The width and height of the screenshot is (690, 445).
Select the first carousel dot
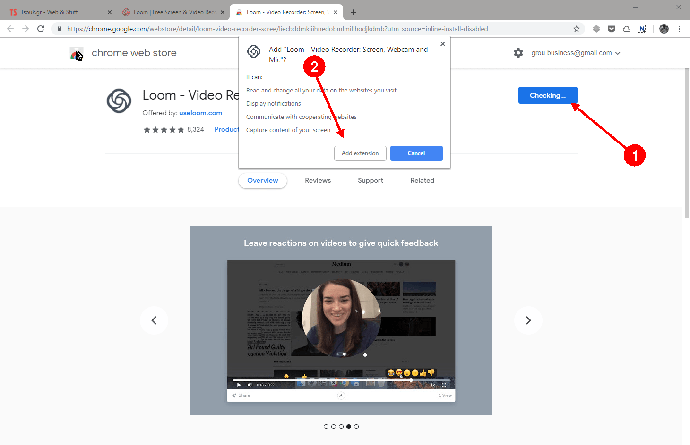[326, 427]
